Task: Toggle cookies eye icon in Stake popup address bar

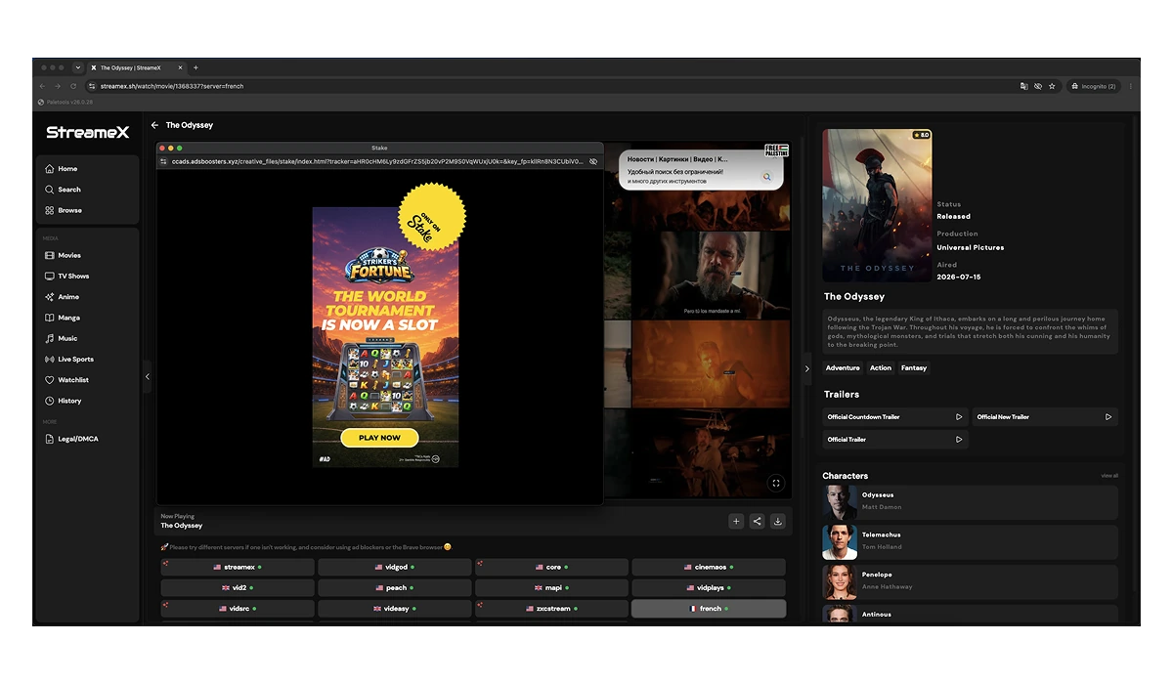Action: (x=593, y=161)
